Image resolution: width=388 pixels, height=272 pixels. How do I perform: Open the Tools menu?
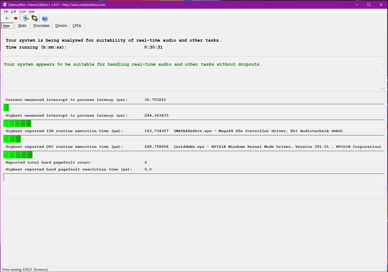point(22,11)
